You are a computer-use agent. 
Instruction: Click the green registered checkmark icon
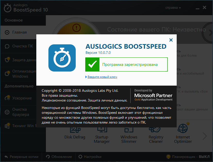[92, 65]
